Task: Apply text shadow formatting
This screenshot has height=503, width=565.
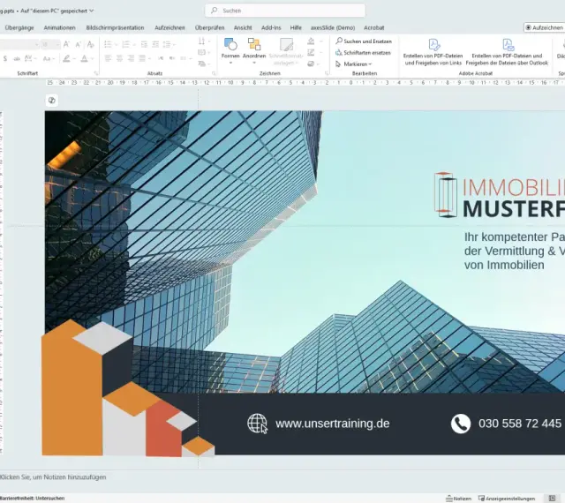Action: click(5, 58)
